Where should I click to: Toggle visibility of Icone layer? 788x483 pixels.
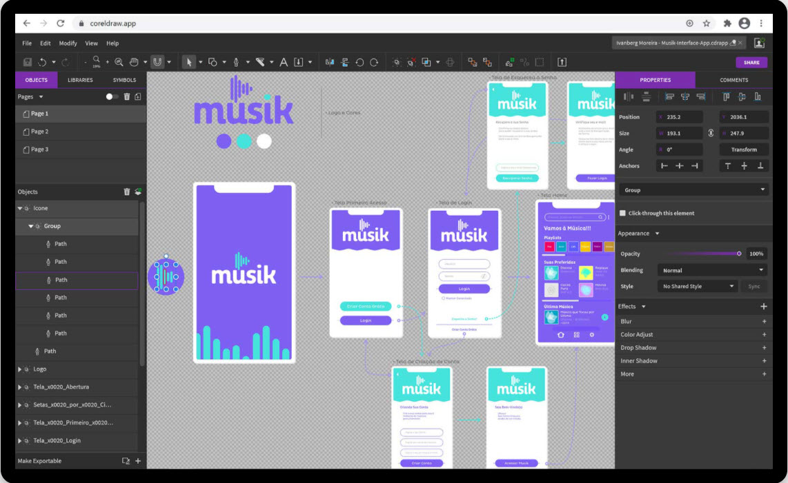[x=27, y=208]
